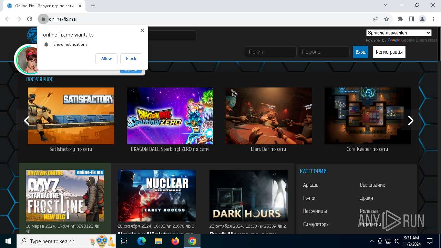Open the tab search chevron
Viewport: 441px width, 248px height.
coord(386,5)
